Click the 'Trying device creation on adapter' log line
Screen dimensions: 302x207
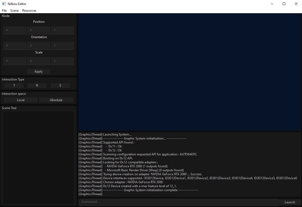pos(141,174)
